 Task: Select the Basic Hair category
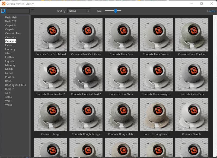pos(11,17)
